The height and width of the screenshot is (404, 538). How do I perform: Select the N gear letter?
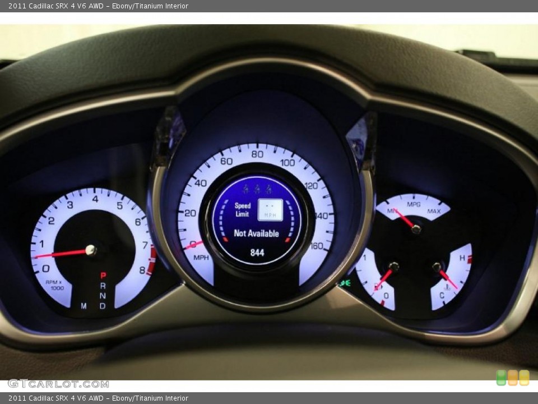[103, 296]
